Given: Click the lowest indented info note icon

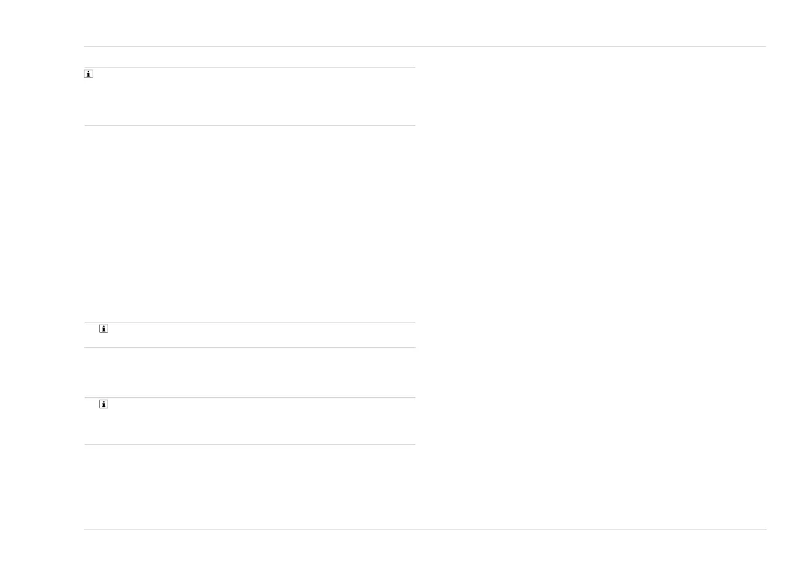Looking at the screenshot, I should [x=103, y=404].
